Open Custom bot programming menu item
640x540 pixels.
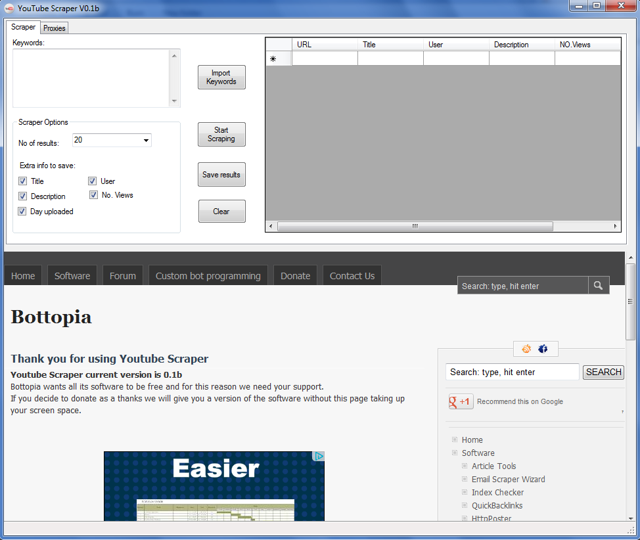(x=208, y=276)
